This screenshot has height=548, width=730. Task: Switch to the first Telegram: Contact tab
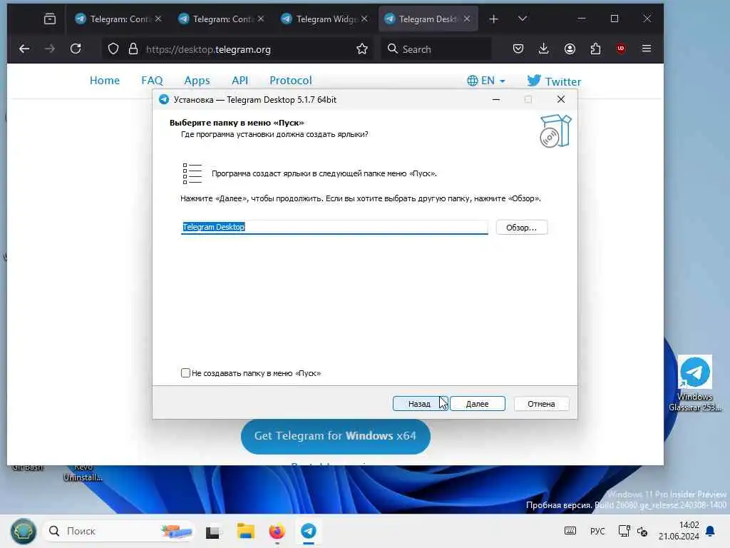118,19
